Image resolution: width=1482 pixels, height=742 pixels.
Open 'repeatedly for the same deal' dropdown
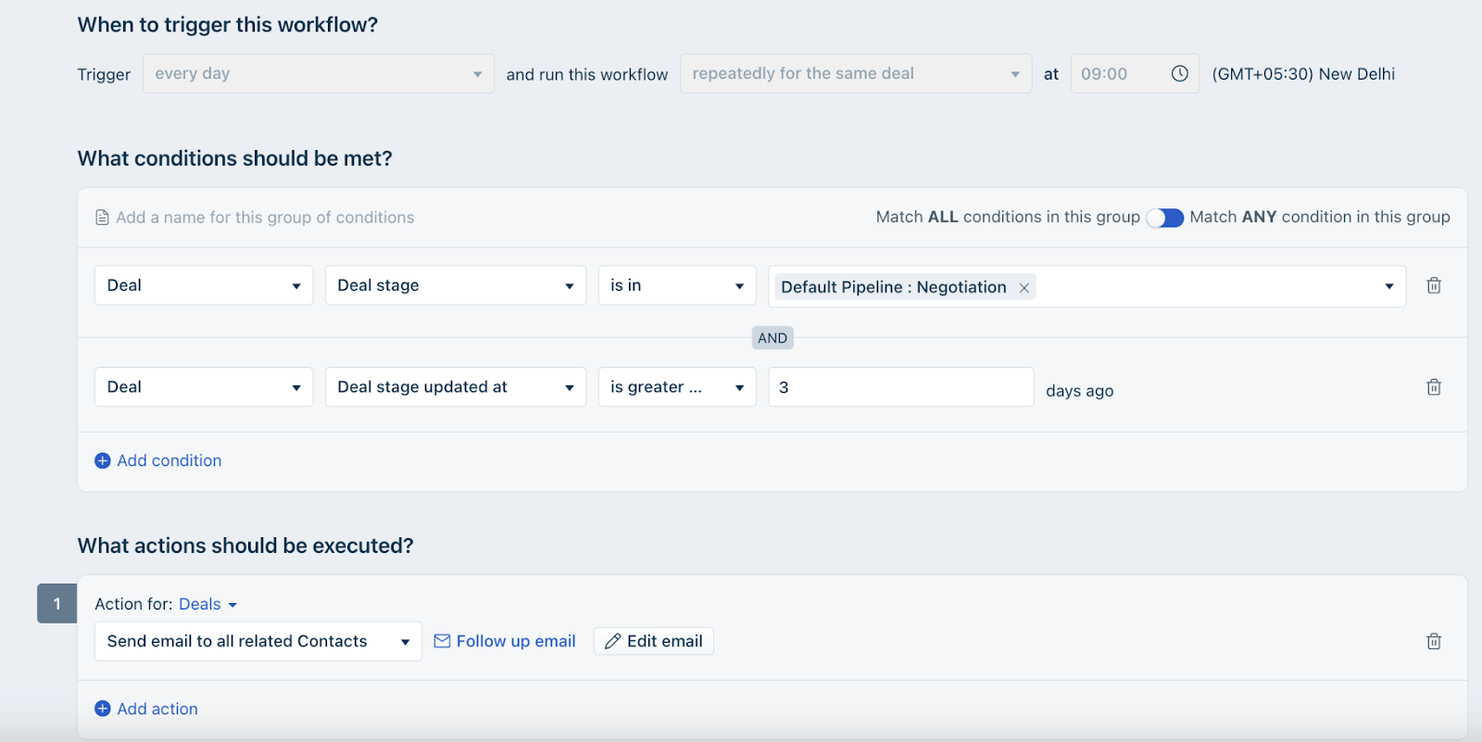[x=856, y=74]
